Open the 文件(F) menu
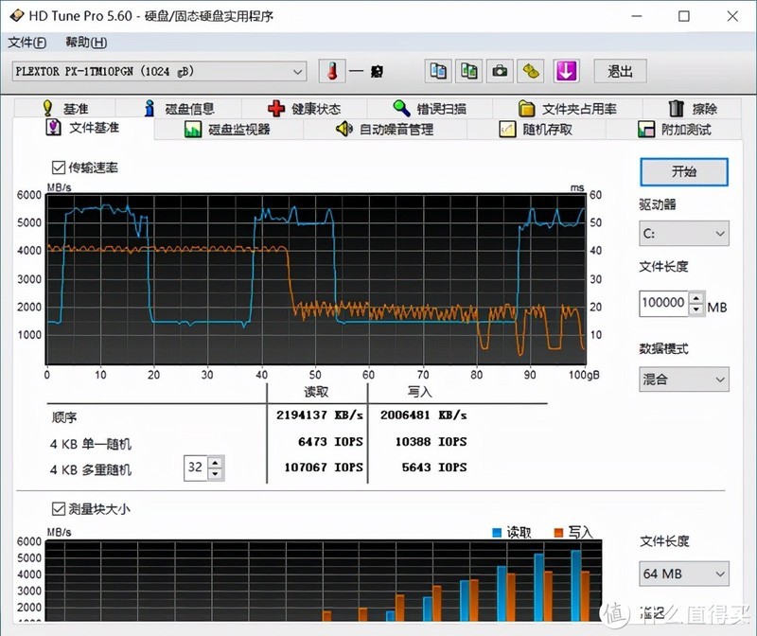757x636 pixels. [26, 43]
